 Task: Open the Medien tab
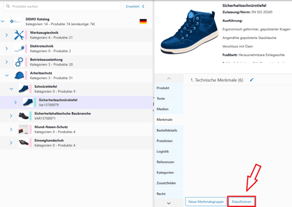point(169,109)
